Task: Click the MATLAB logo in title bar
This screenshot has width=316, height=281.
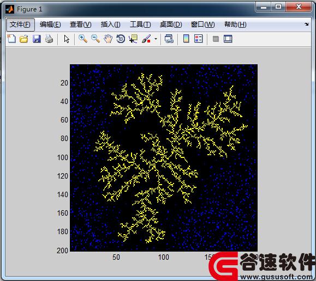Action: click(10, 9)
